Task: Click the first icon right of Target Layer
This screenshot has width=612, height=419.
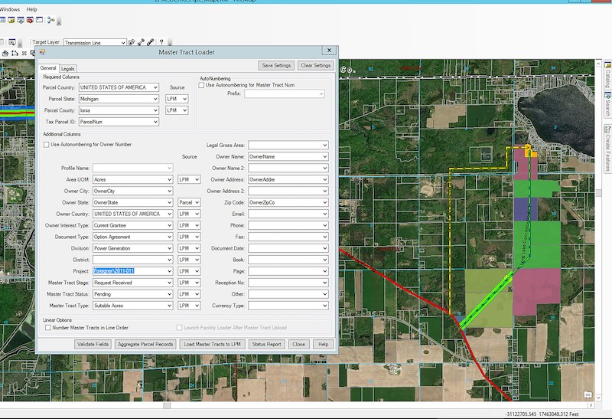Action: (x=132, y=42)
